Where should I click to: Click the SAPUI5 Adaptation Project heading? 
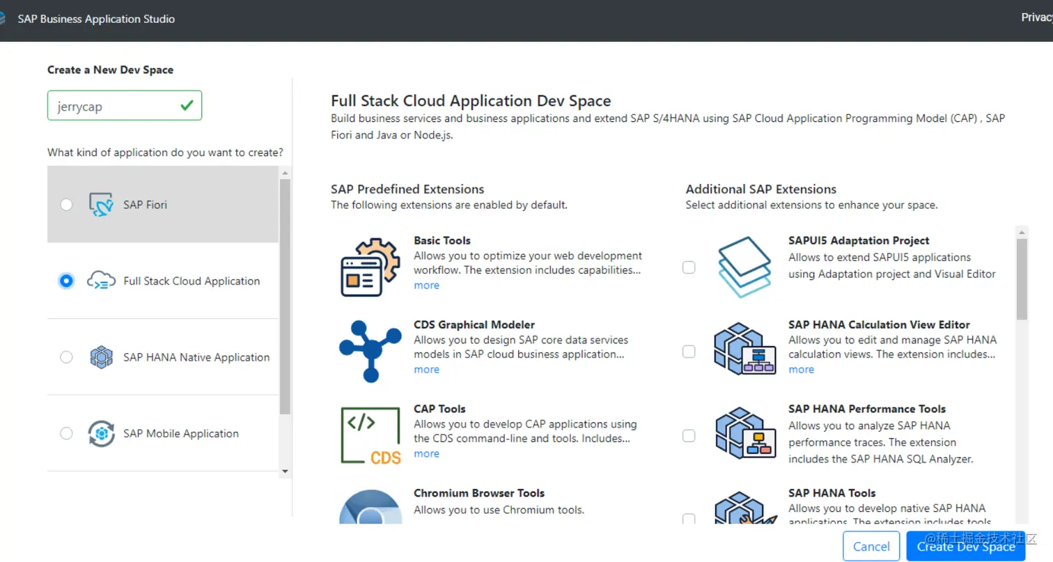(859, 240)
